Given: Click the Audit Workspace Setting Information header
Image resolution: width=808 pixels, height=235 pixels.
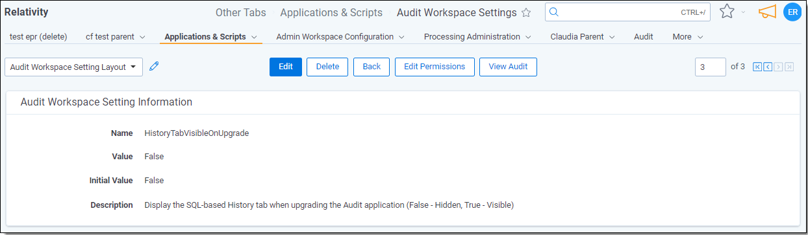Looking at the screenshot, I should point(107,102).
